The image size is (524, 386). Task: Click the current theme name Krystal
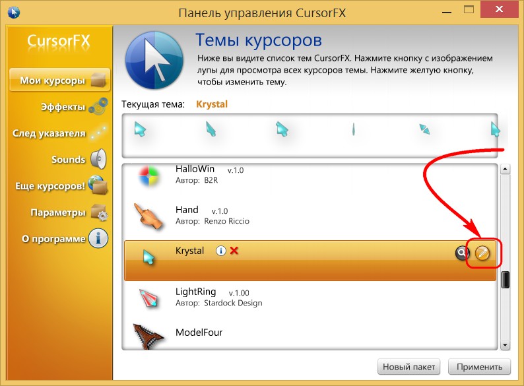pos(212,104)
